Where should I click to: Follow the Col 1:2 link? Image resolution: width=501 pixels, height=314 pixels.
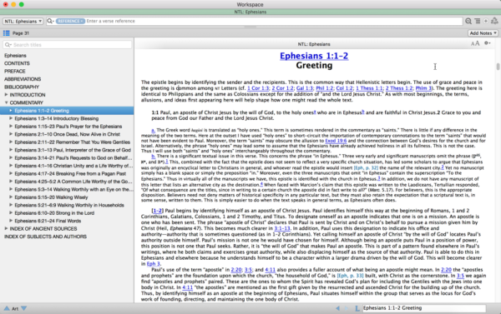click(344, 88)
